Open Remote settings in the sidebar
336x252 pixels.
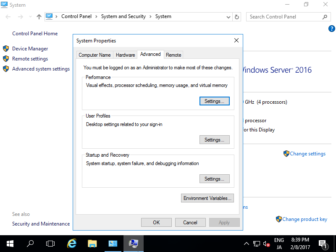28,58
